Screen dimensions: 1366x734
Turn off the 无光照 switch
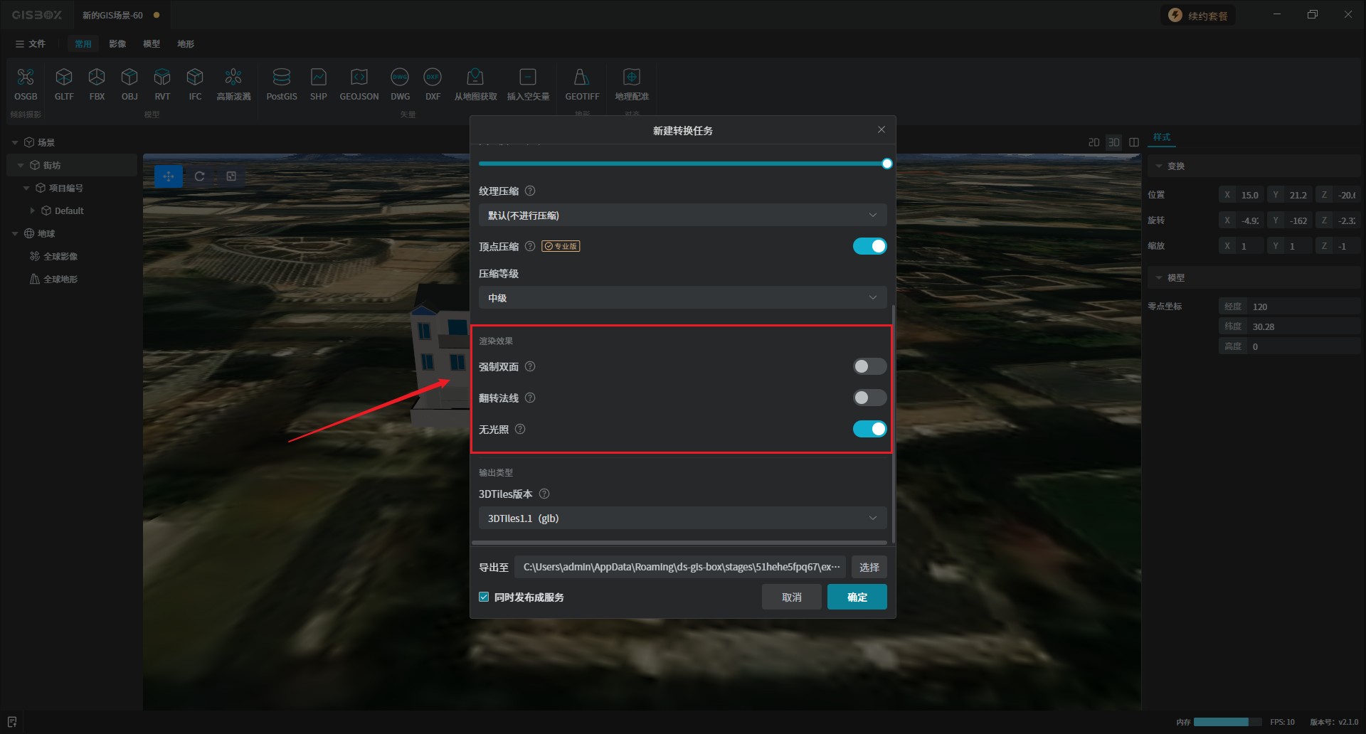click(869, 430)
